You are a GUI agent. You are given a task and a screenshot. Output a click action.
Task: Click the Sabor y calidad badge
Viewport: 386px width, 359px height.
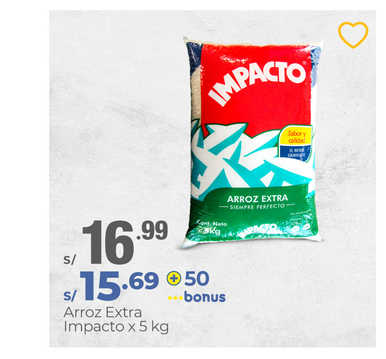296,137
